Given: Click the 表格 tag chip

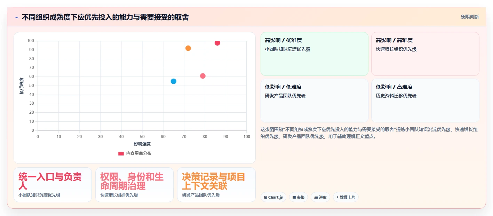Looking at the screenshot, I should click(x=299, y=197).
